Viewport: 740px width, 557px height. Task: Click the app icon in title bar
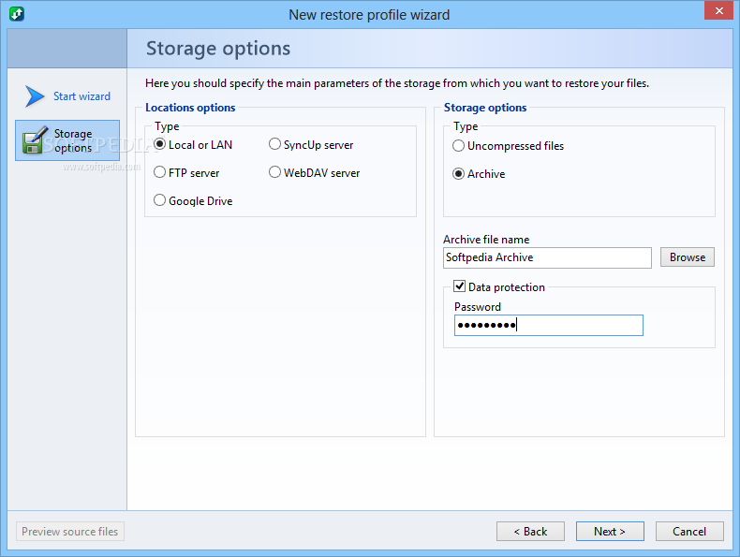[x=17, y=14]
